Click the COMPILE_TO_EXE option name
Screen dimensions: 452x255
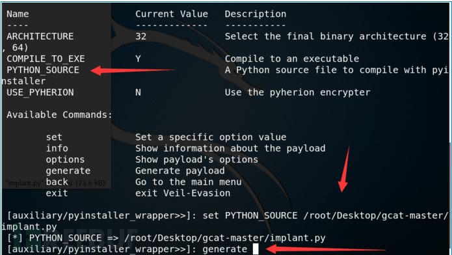46,59
